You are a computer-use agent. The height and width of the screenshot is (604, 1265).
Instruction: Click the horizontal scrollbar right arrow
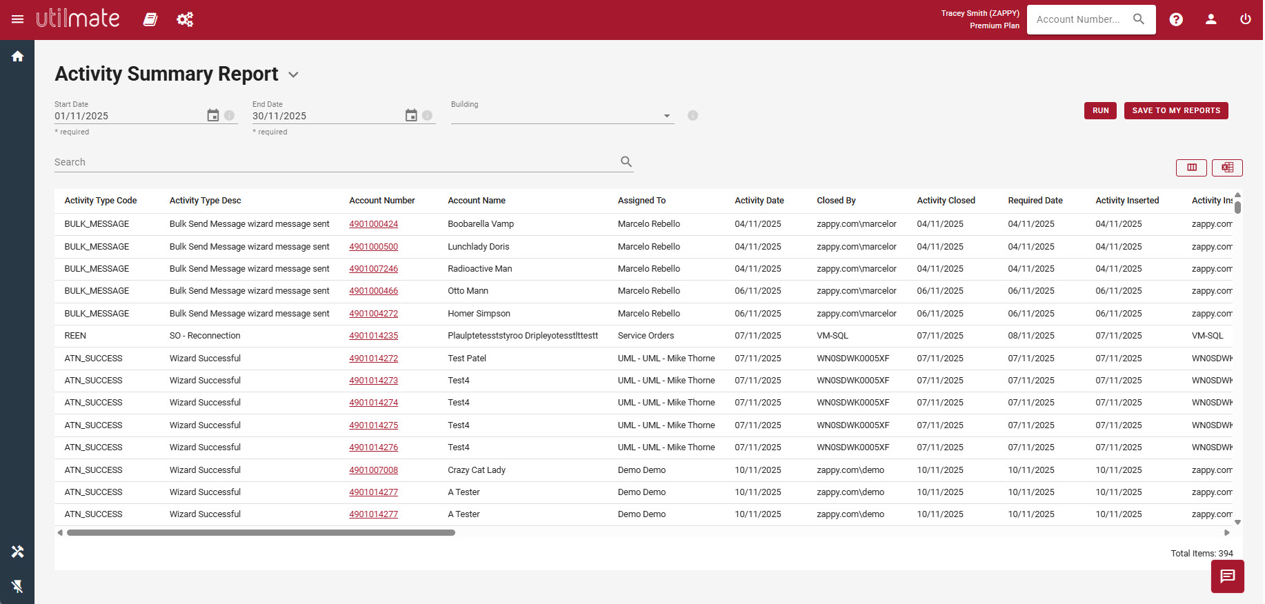coord(1227,532)
